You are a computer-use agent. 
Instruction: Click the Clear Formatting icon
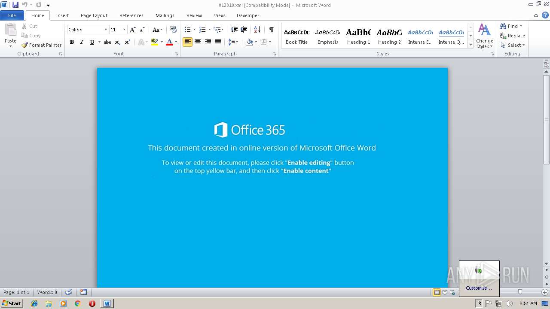tap(173, 30)
